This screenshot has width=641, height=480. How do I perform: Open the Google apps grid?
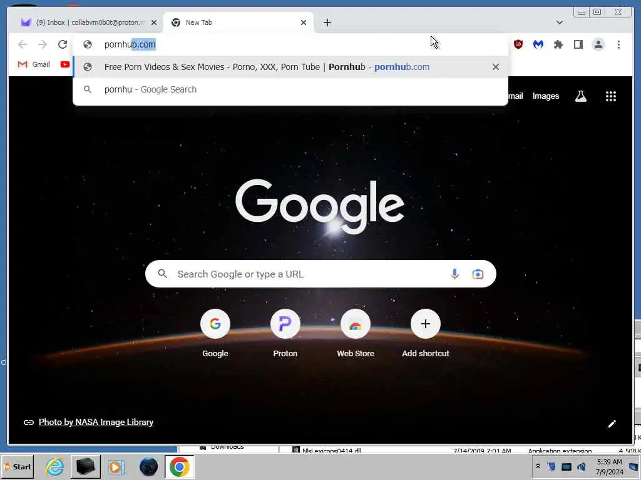pos(611,96)
